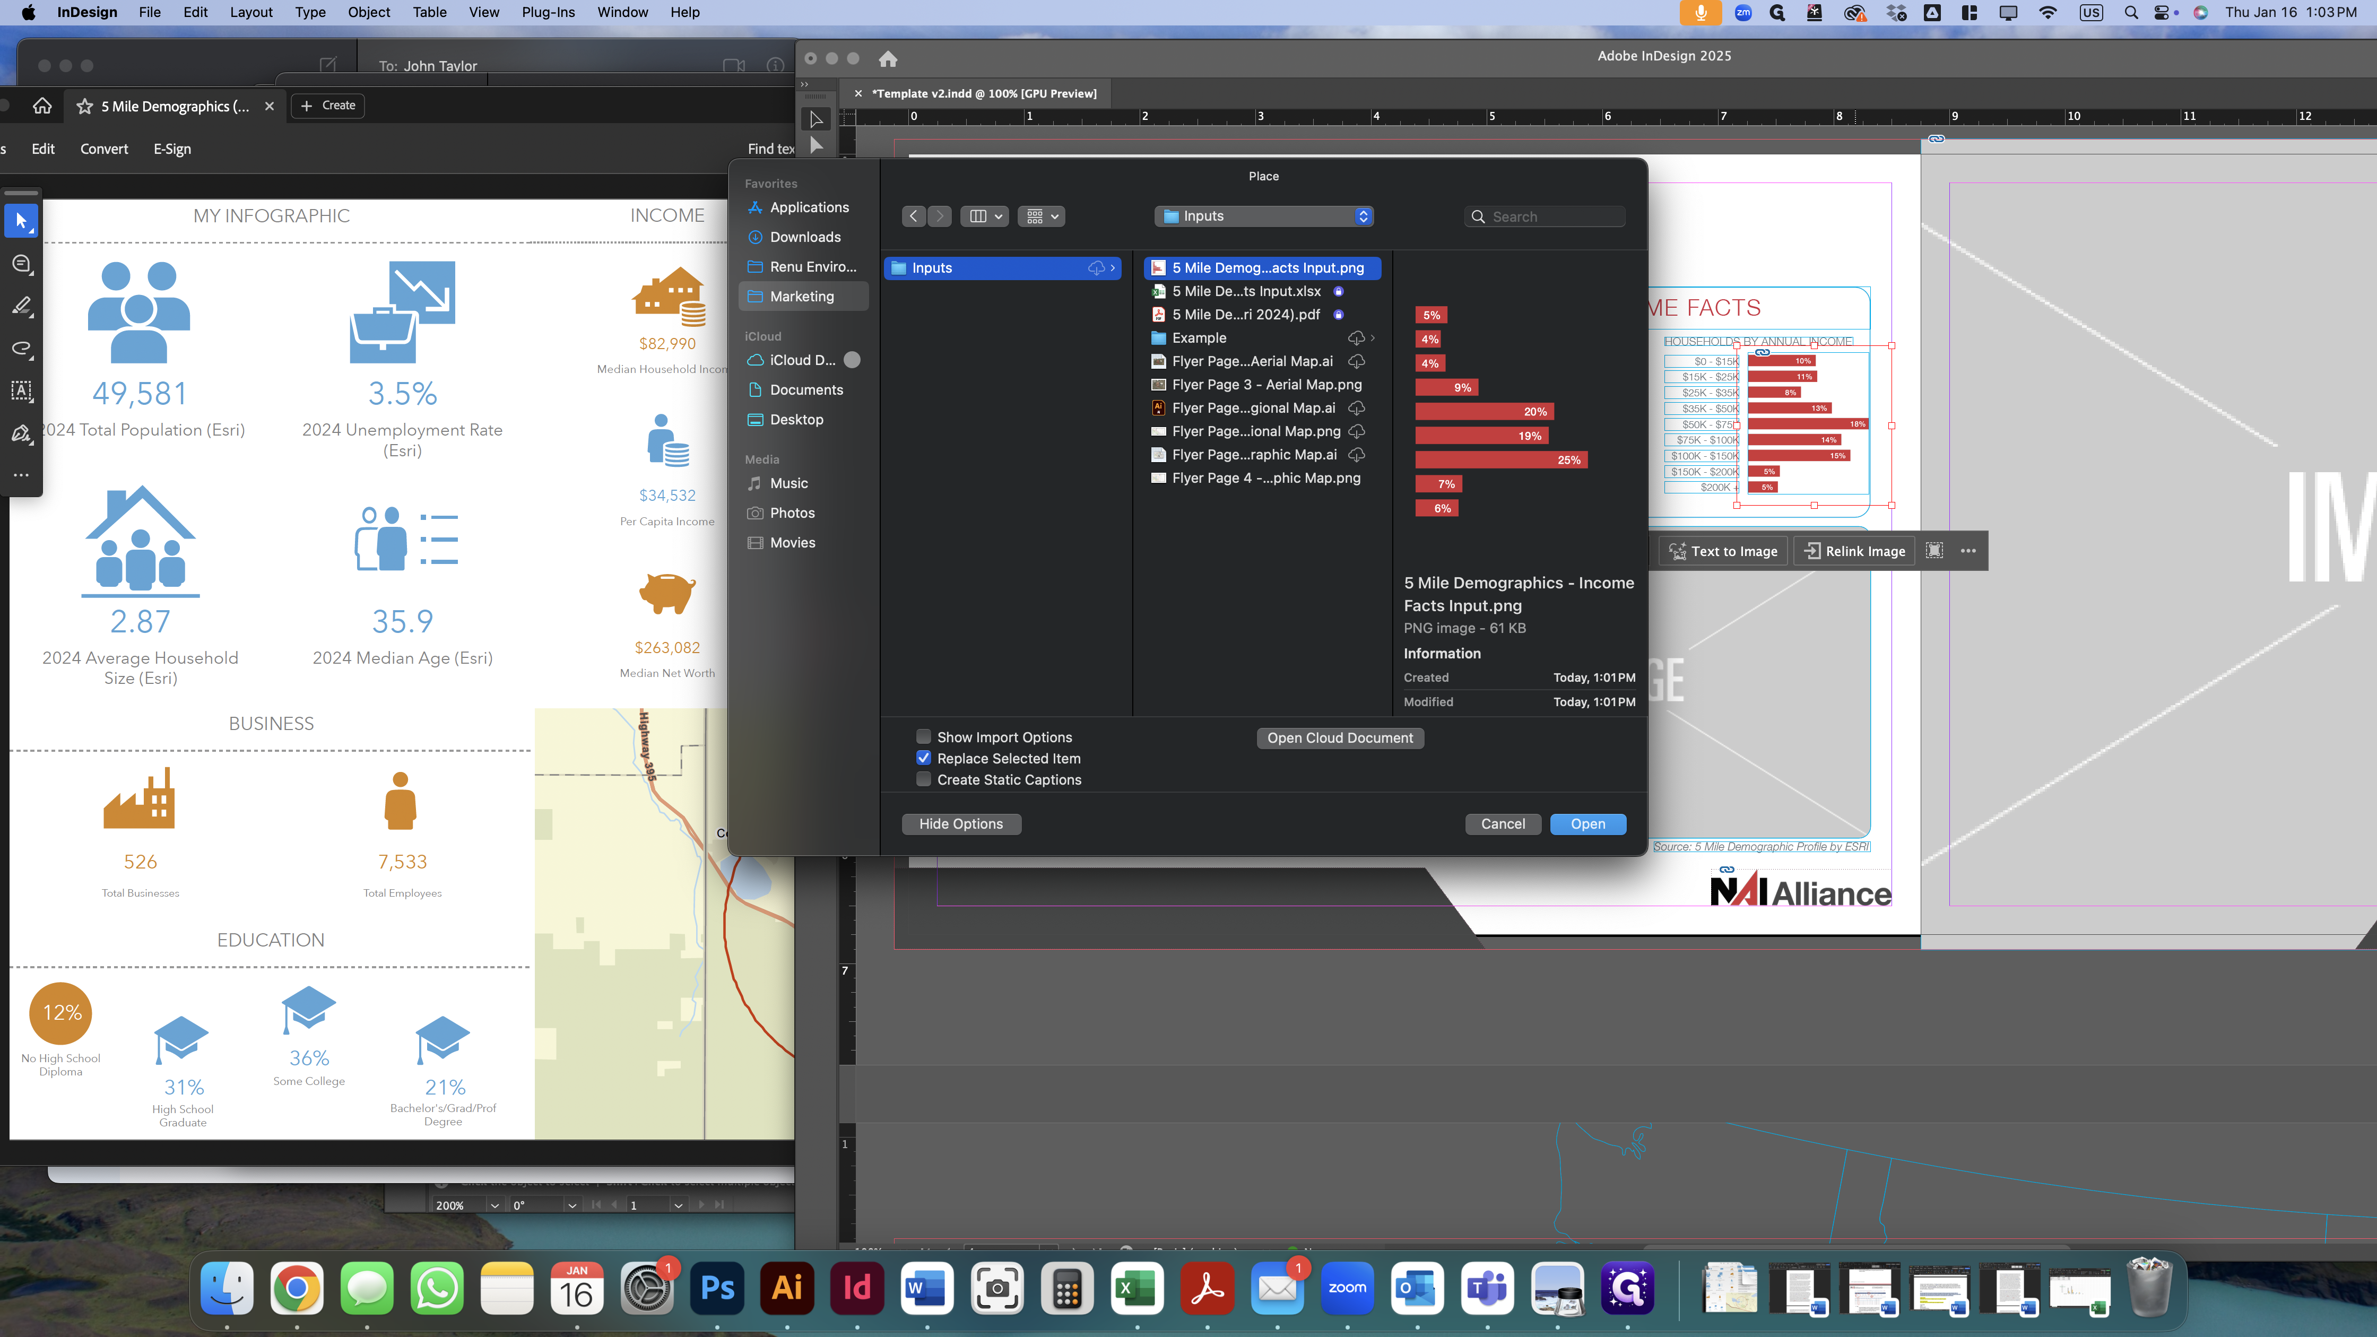The height and width of the screenshot is (1337, 2377).
Task: Open column view options dropdown
Action: [984, 216]
